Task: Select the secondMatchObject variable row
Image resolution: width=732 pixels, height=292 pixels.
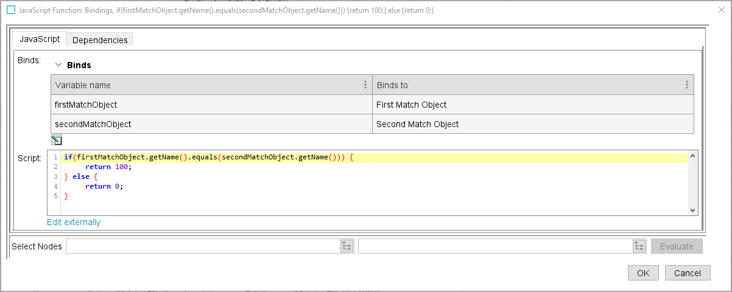Action: coord(211,124)
